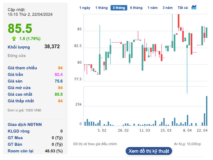Open Xem đồ thị kỹ thuật button
Viewport: 213px width, 160px height.
[149, 151]
